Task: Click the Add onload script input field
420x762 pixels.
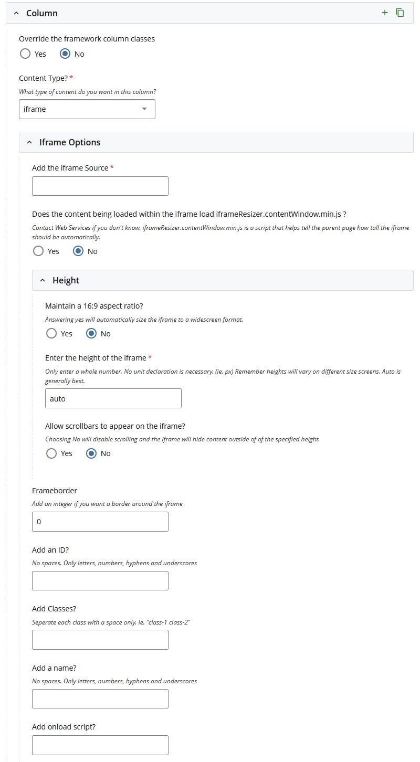Action: pyautogui.click(x=100, y=745)
